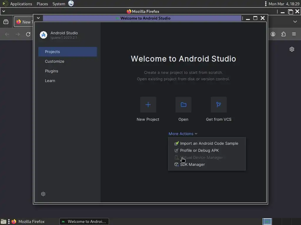Open Firefox window menu chevron

point(4,11)
